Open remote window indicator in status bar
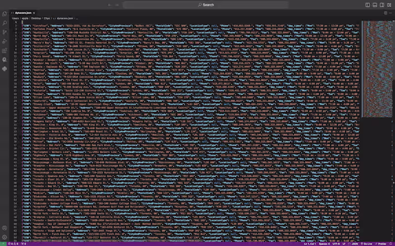 point(3,244)
